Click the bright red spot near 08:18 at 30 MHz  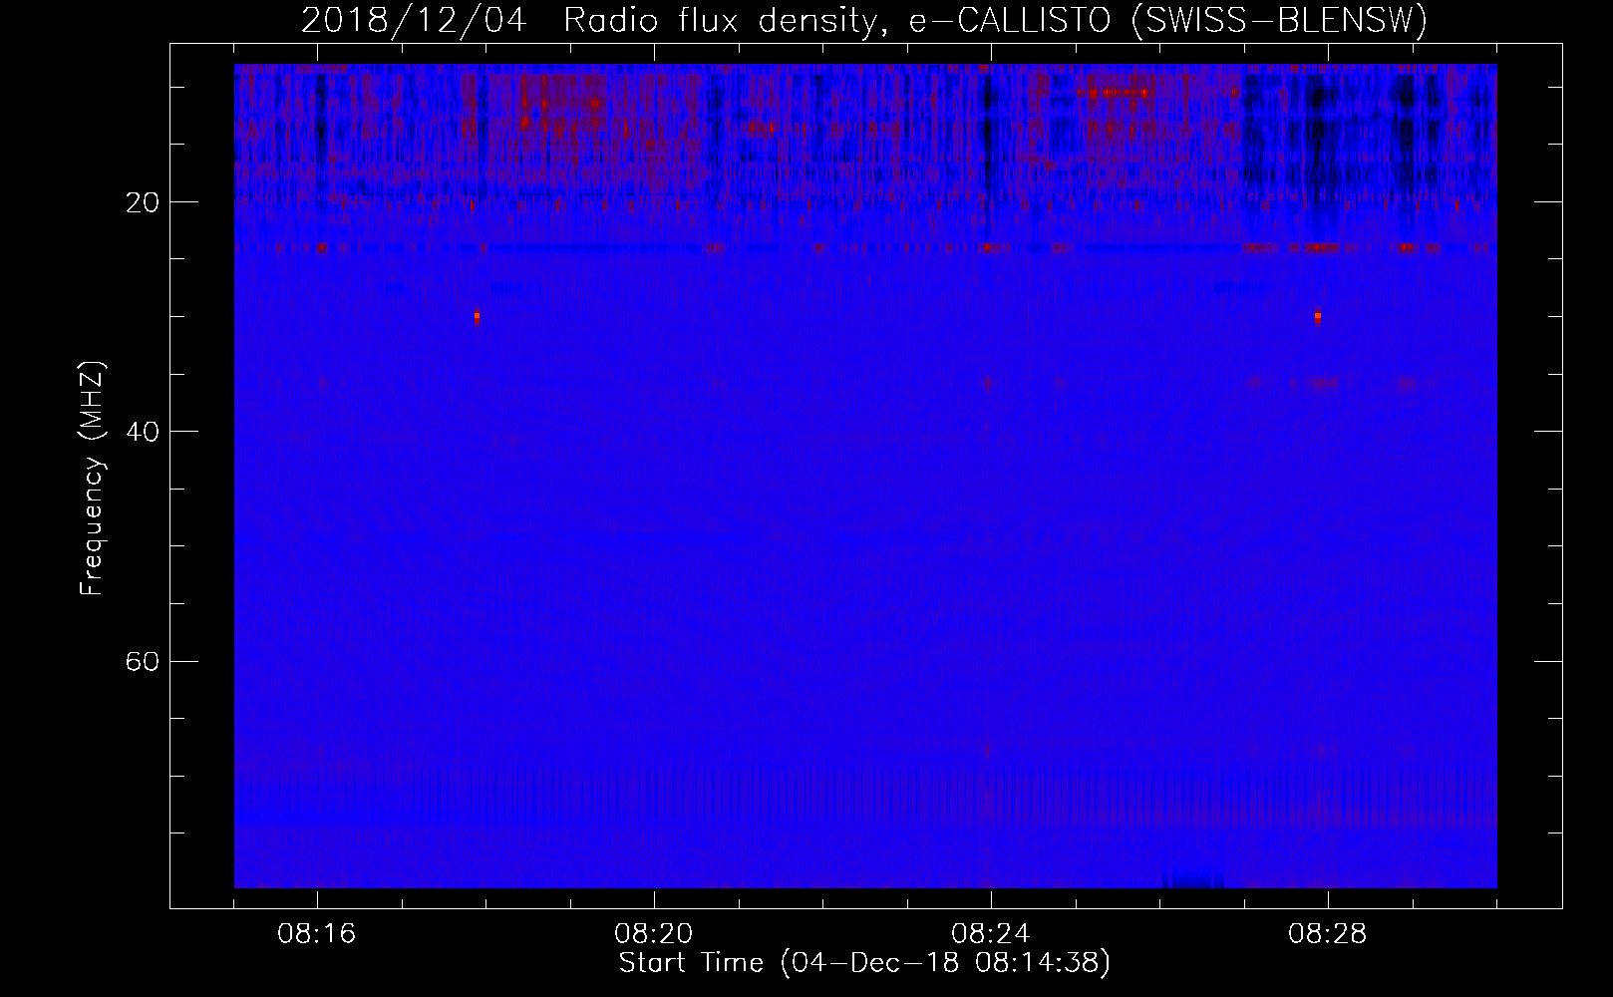478,317
